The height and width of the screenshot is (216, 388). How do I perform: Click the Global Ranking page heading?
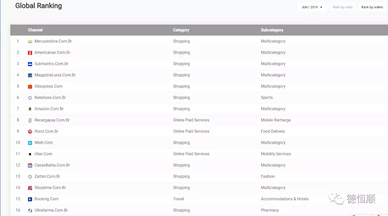pos(38,6)
